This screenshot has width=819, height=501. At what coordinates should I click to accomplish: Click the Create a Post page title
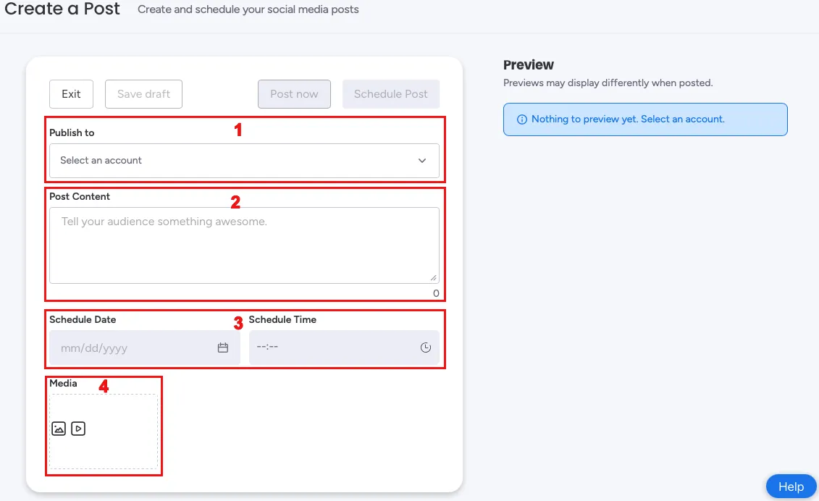tap(62, 9)
